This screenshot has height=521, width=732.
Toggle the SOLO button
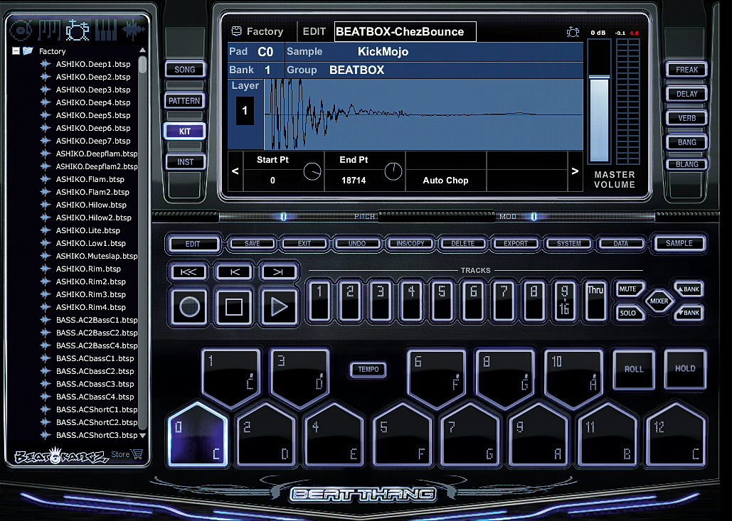(627, 313)
